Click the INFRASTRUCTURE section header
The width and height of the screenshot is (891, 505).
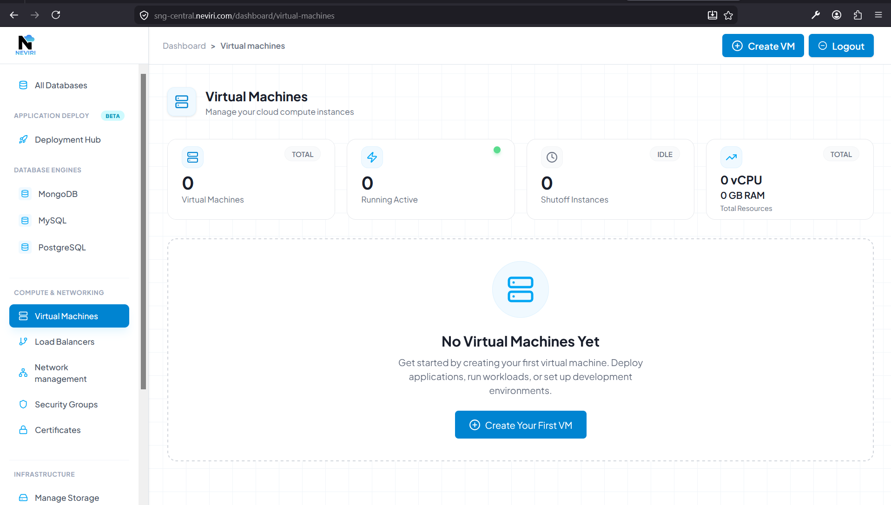point(44,474)
